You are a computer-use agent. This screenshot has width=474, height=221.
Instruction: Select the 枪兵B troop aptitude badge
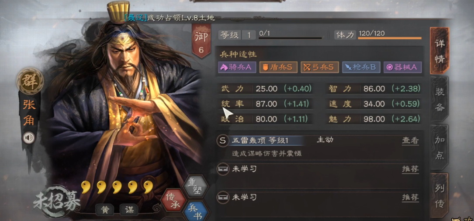(x=361, y=67)
